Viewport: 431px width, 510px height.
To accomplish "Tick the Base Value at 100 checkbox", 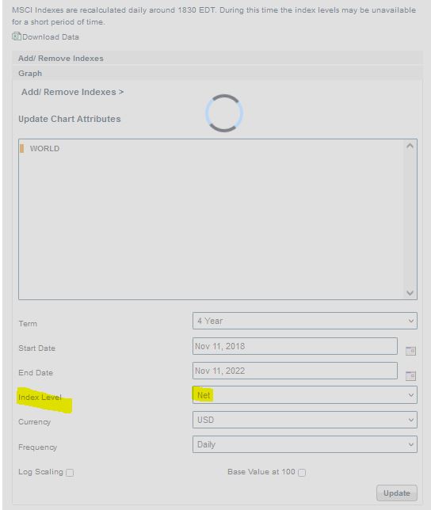I will click(x=302, y=472).
